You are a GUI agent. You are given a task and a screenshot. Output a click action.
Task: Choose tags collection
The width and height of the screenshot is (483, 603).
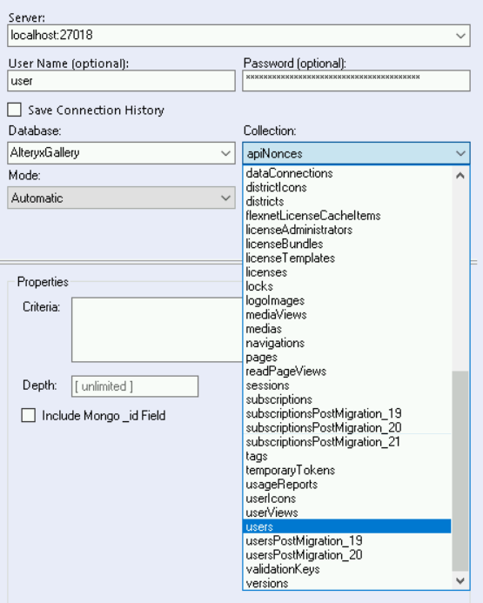coord(347,456)
